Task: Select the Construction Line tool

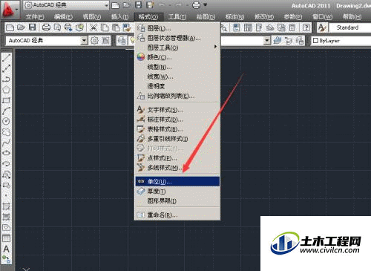Action: (x=6, y=68)
